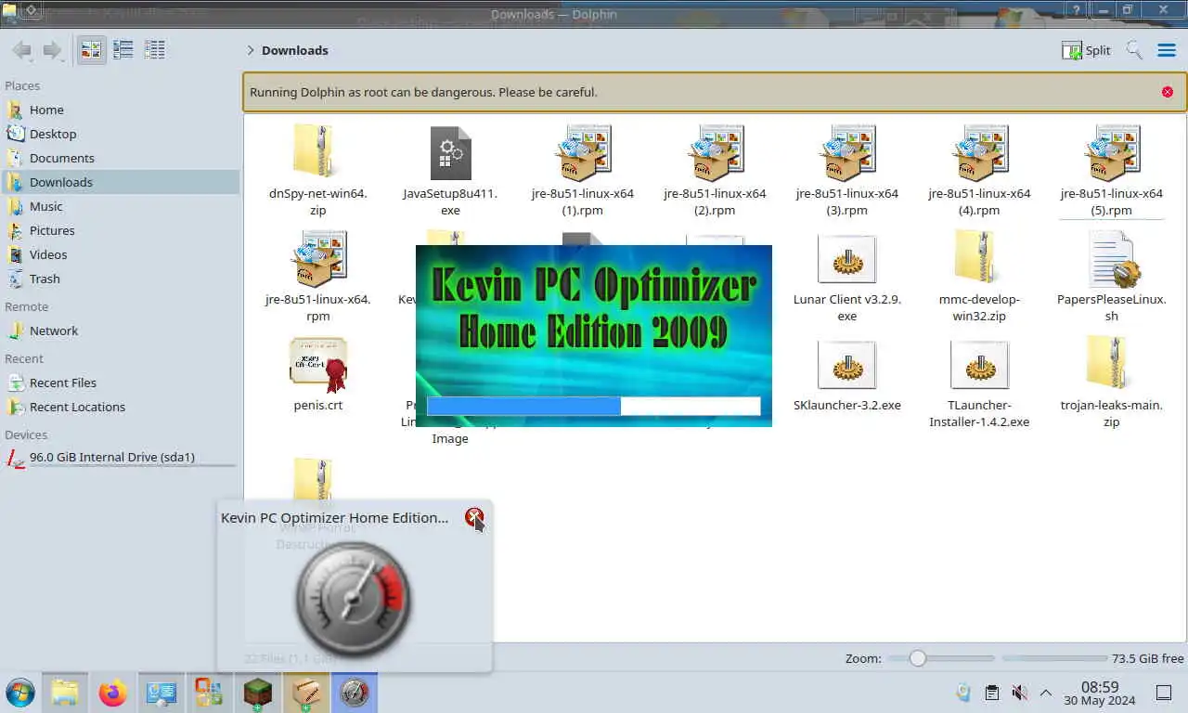Close the Kevin PC Optimizer taskbar preview
Screen dimensions: 1188x713
click(474, 518)
